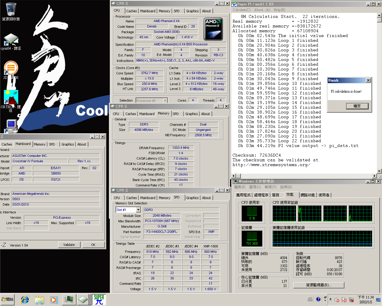Click Super PI vertical scrollbar up arrow
Image resolution: width=382 pixels, height=306 pixels.
click(x=379, y=16)
